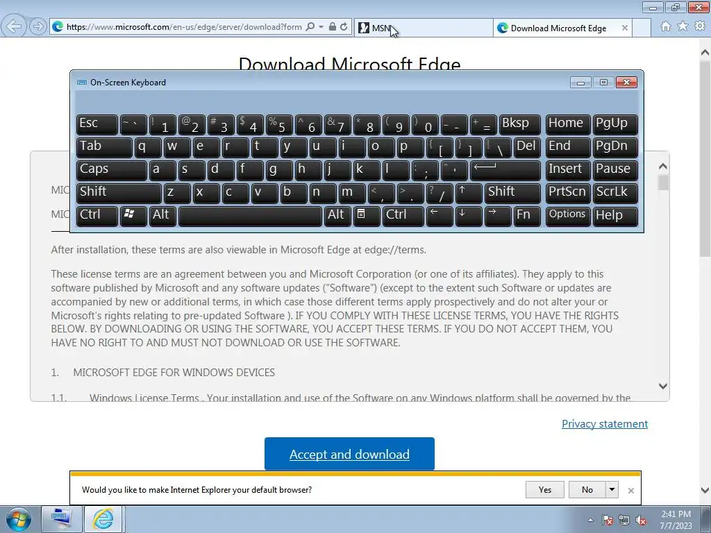Click the Enter arrow key on keyboard

click(505, 170)
